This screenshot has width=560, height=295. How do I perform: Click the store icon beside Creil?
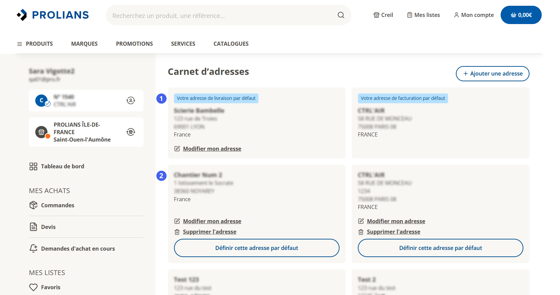pyautogui.click(x=376, y=15)
